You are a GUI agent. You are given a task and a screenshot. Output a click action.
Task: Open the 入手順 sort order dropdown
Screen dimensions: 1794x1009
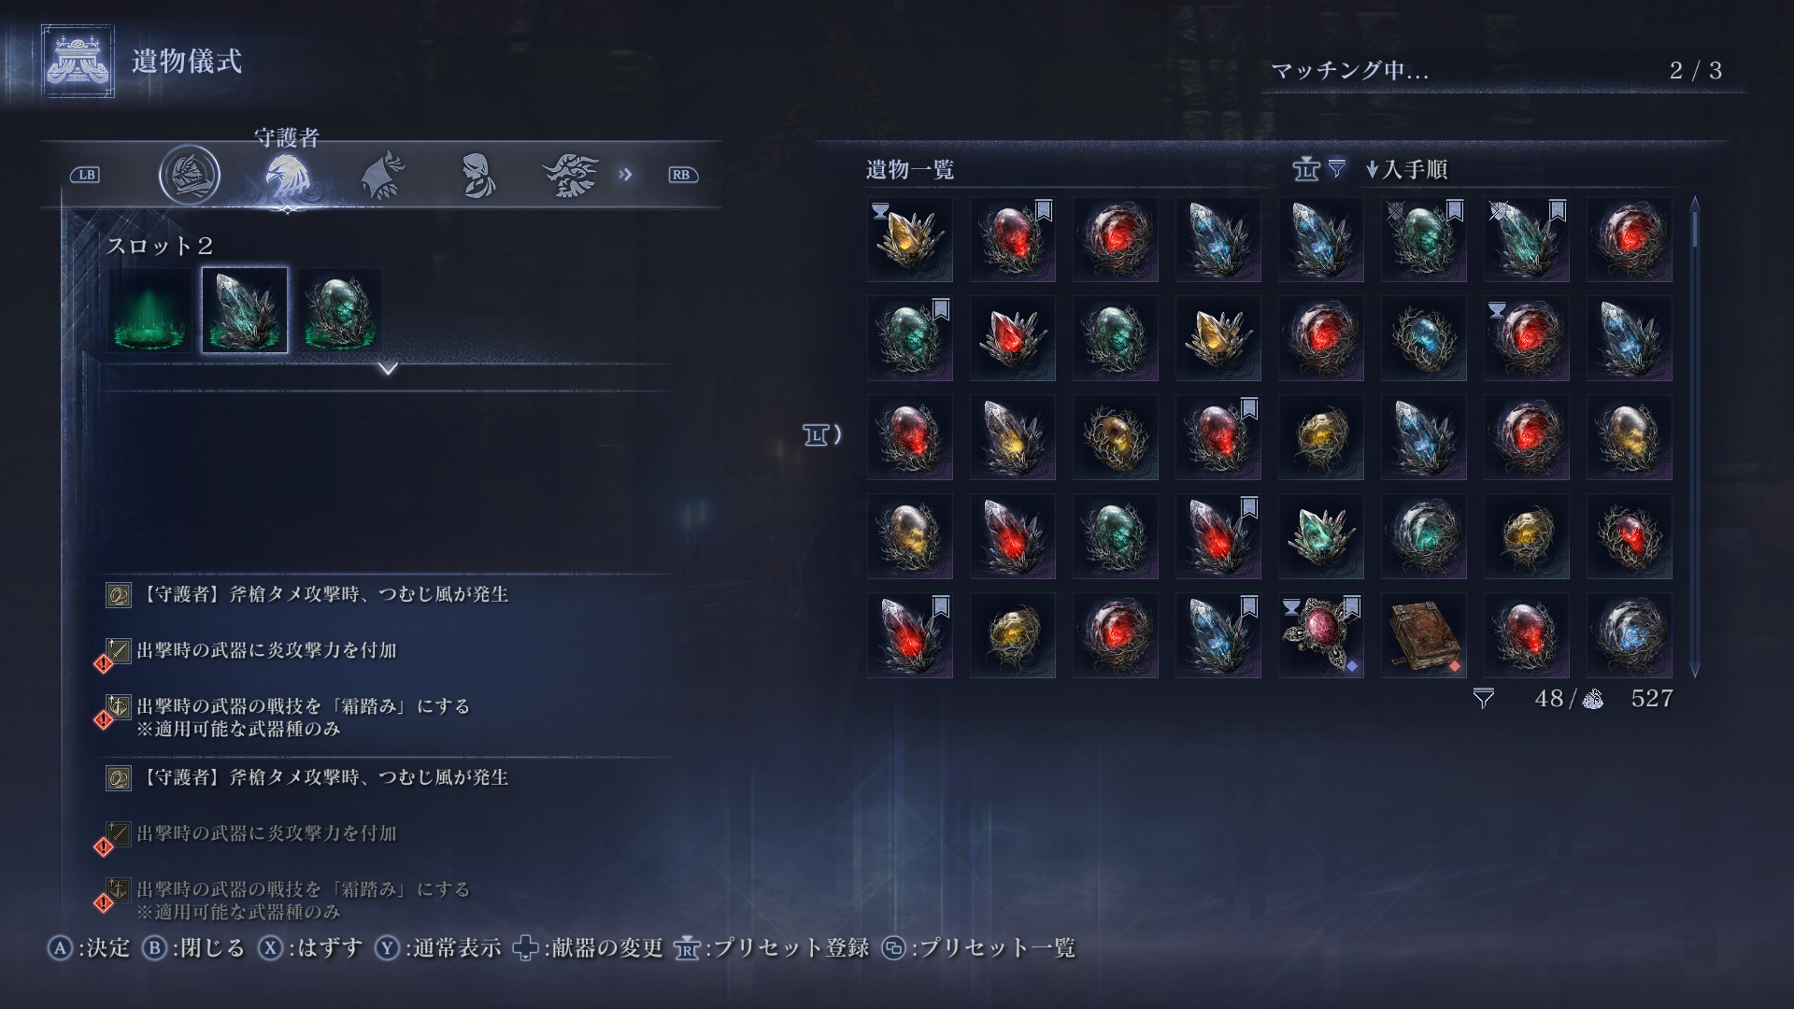(1406, 169)
